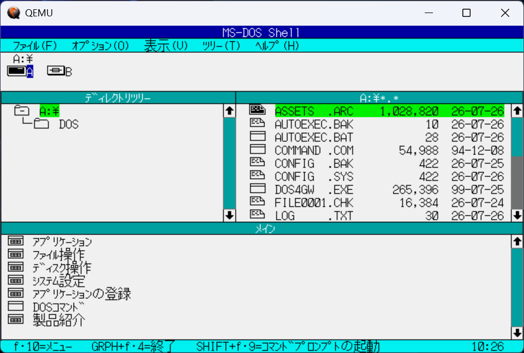The width and height of the screenshot is (524, 353).
Task: Open the DOS folder icon
Action: pos(41,124)
